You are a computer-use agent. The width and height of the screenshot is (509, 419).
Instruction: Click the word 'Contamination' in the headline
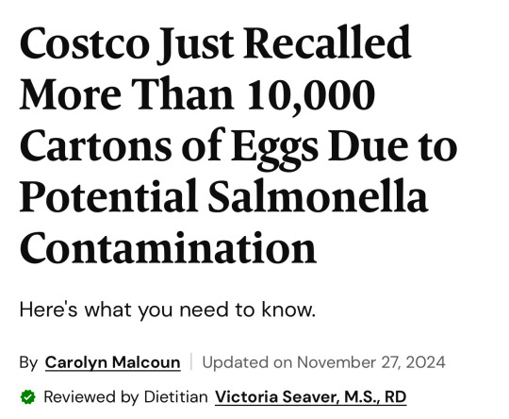coord(168,247)
